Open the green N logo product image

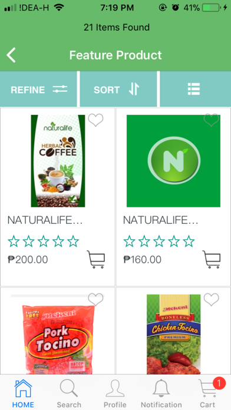pos(173,161)
